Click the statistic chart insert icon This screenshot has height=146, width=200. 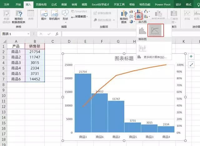tap(138, 16)
